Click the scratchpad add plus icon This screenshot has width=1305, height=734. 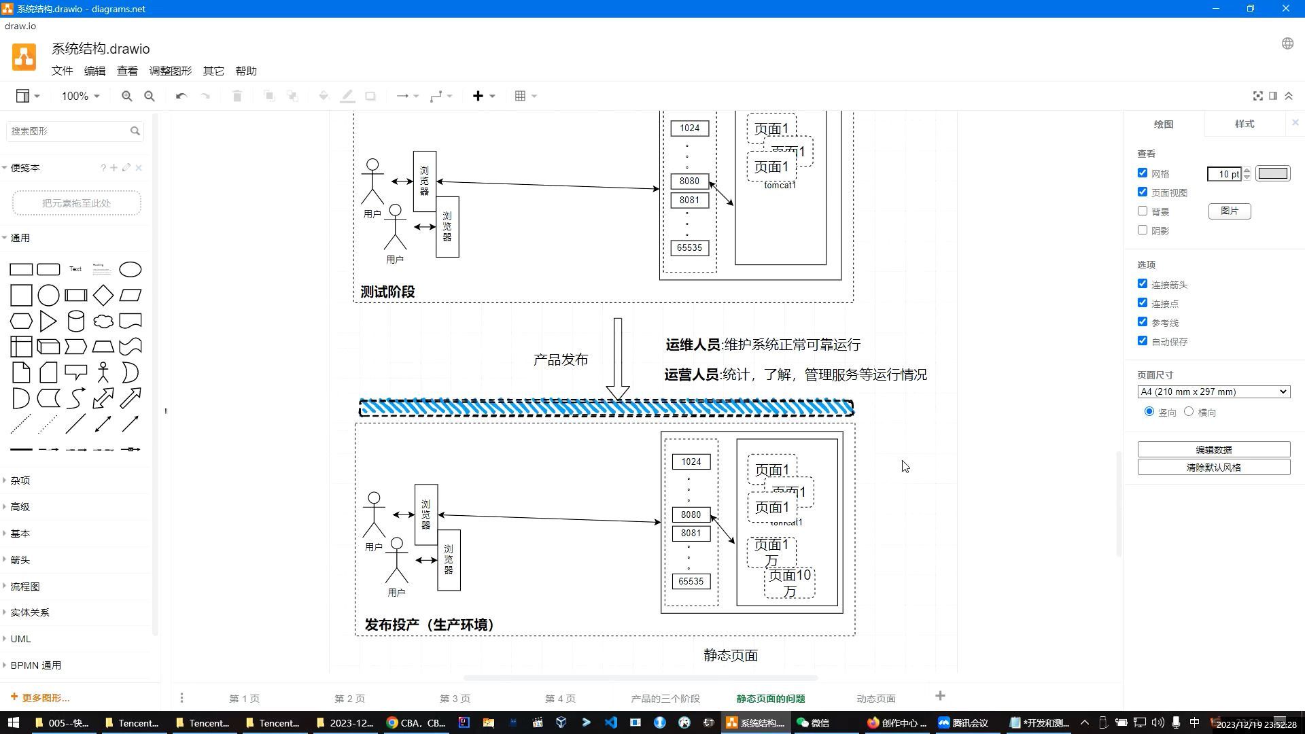(114, 167)
